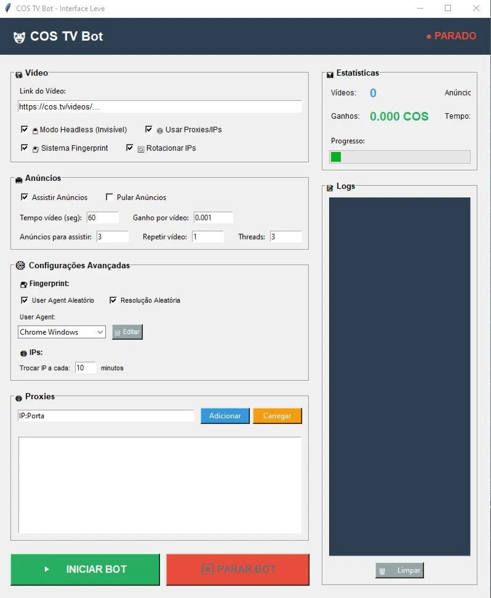
Task: Click the Repetir vídeo field
Action: pos(208,237)
